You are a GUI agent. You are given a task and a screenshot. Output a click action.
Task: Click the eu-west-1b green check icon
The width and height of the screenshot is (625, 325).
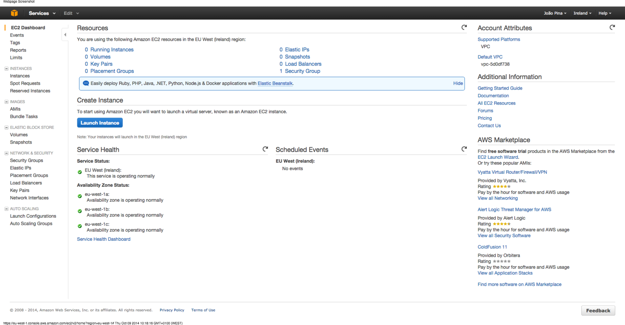click(80, 211)
